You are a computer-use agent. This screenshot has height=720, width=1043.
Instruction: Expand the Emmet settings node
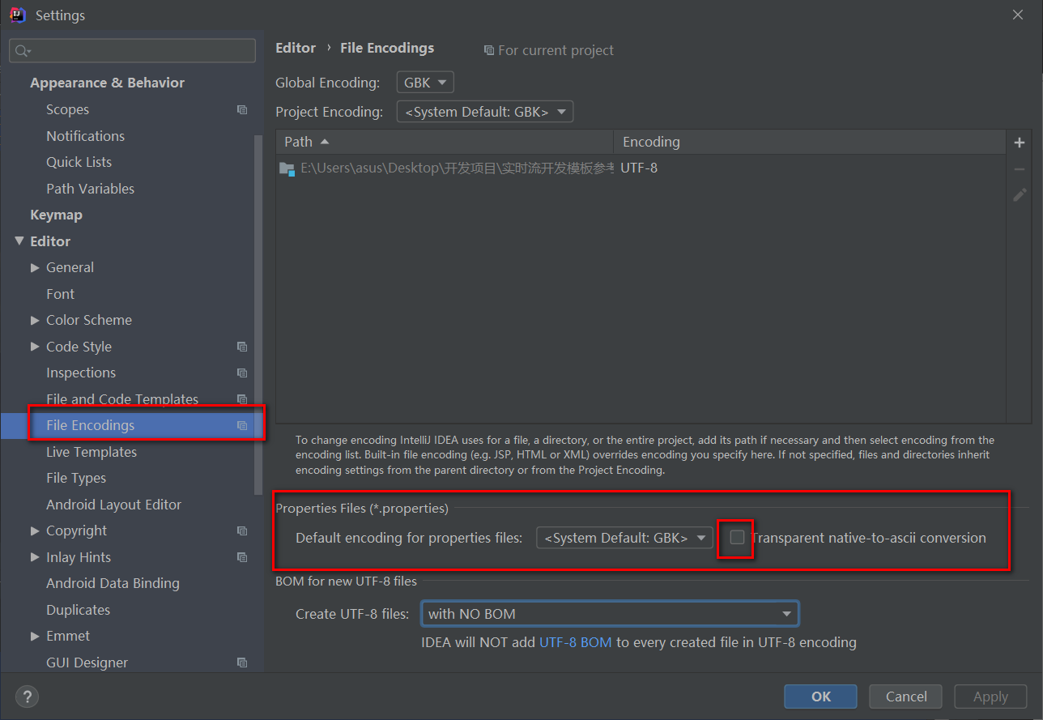tap(35, 636)
